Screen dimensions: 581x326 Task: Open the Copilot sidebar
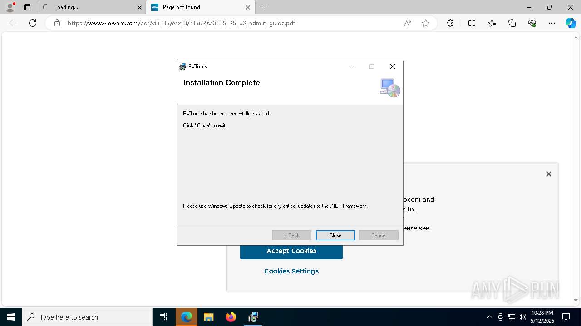click(571, 23)
